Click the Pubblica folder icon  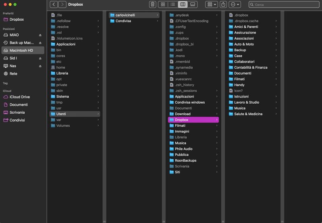click(172, 154)
